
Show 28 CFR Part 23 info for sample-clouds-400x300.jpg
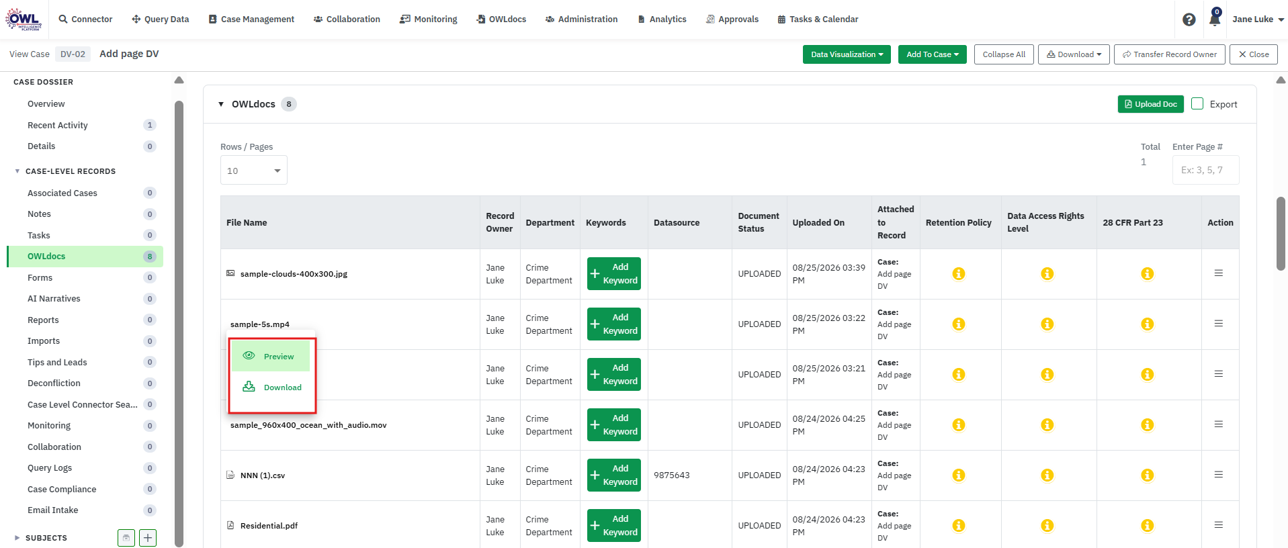(1148, 274)
